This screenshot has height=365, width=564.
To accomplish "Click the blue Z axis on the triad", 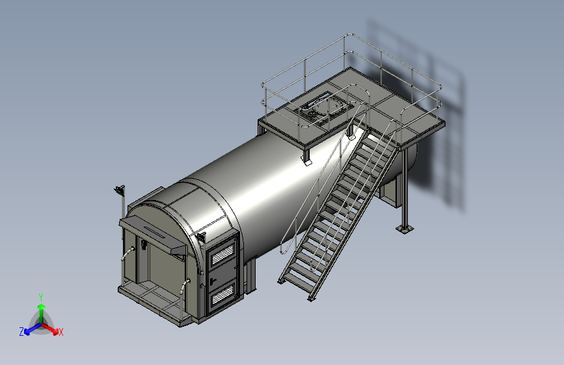I will point(33,329).
